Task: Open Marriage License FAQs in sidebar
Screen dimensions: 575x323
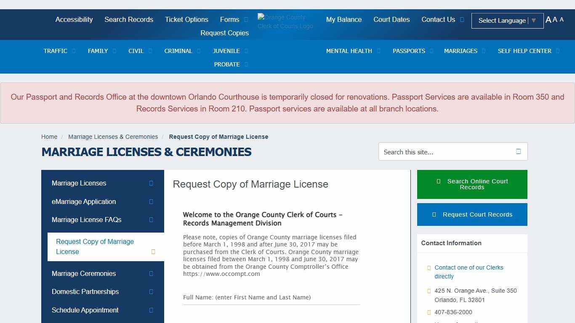Action: tap(87, 220)
